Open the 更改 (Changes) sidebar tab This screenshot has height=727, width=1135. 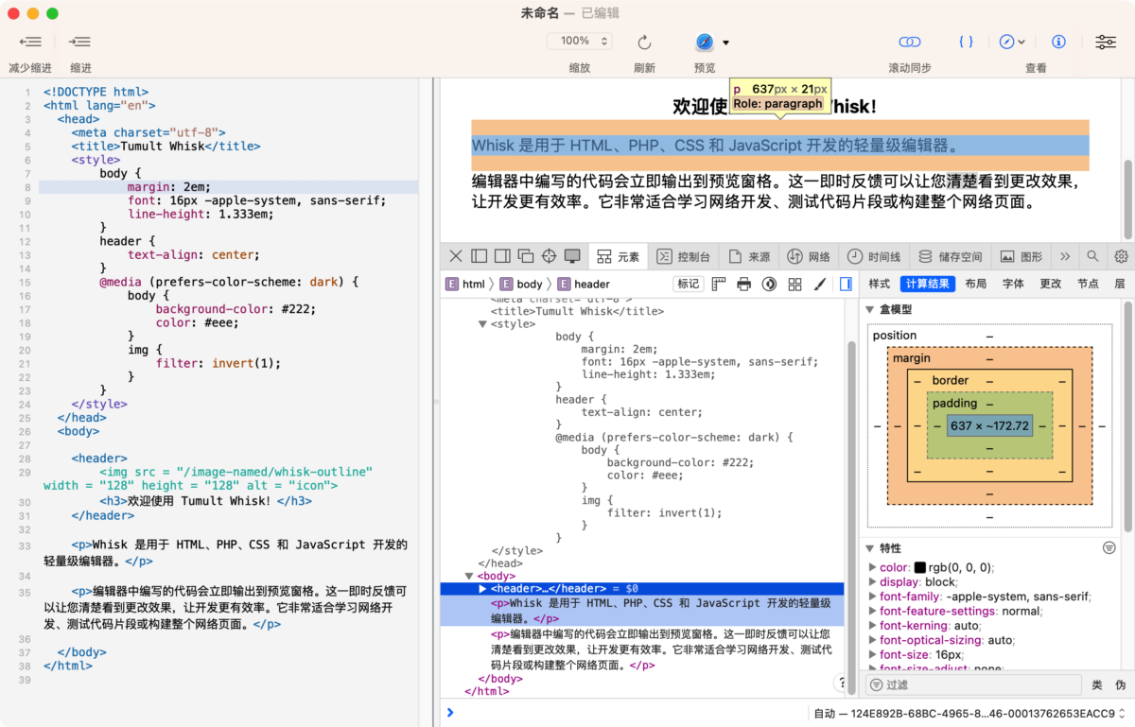1051,284
